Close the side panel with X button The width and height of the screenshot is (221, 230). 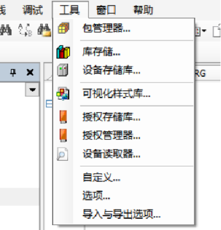30,72
